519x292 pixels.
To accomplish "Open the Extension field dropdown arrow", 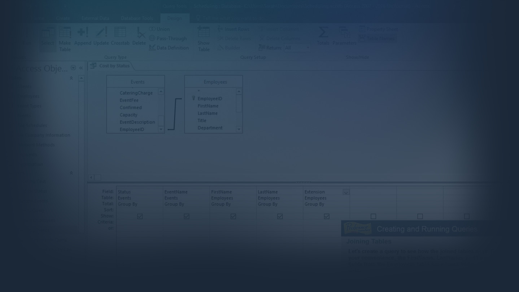I will (x=346, y=192).
